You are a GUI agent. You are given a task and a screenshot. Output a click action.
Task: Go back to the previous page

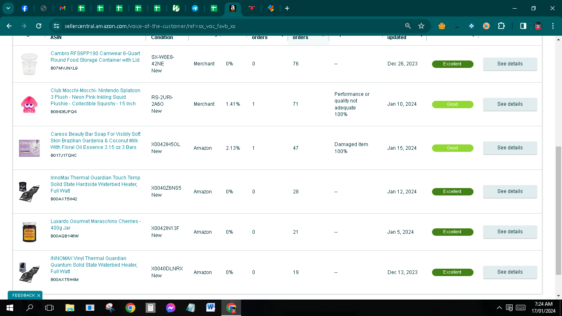9,26
